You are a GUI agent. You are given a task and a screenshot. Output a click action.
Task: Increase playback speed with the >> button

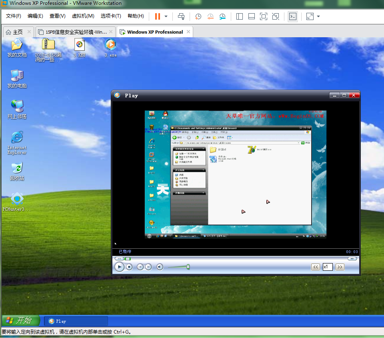[340, 267]
